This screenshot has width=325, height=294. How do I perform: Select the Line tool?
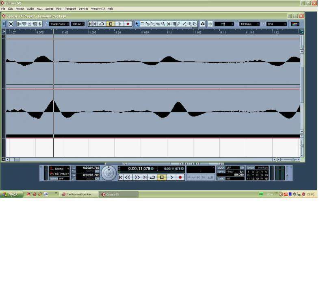[184, 24]
